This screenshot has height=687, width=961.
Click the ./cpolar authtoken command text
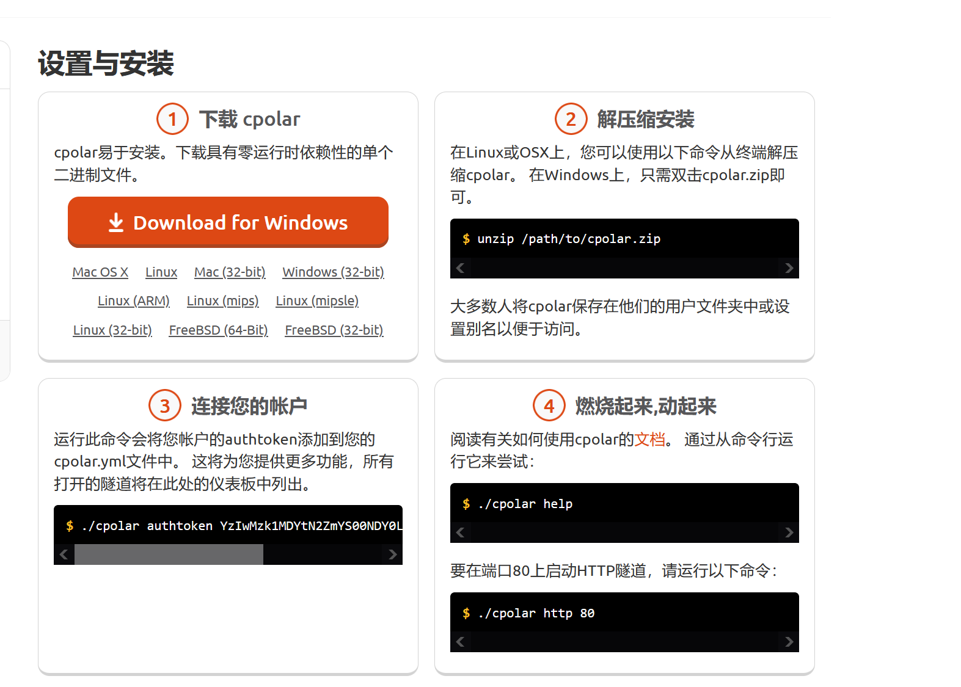(x=242, y=526)
